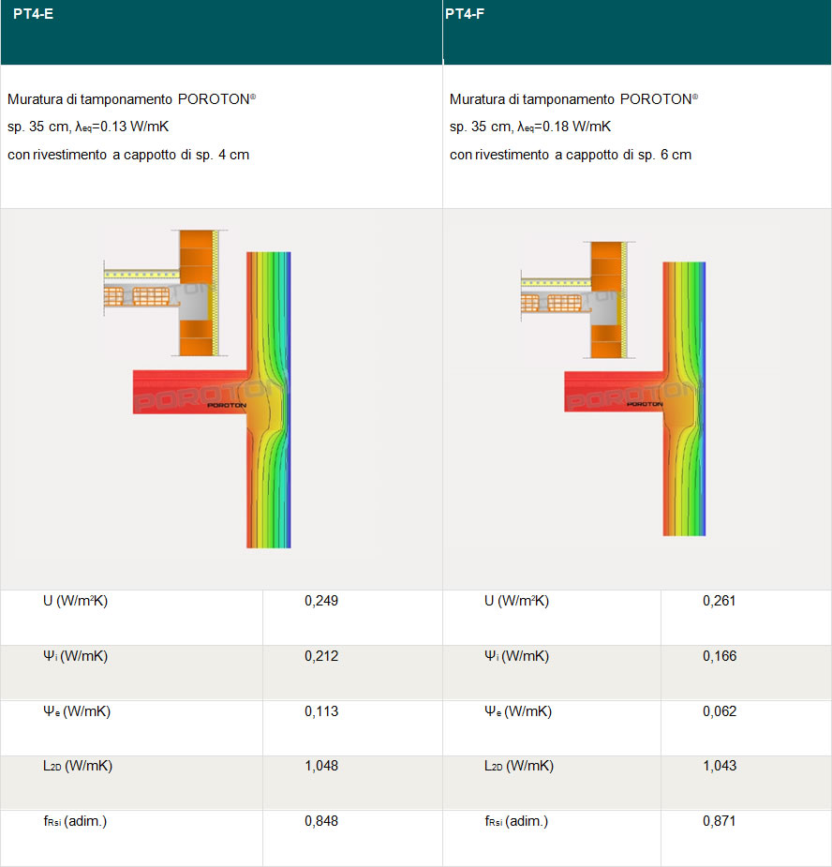Click the 'fRsi (adim.)' label in PT4-E column
The width and height of the screenshot is (832, 867).
(75, 822)
